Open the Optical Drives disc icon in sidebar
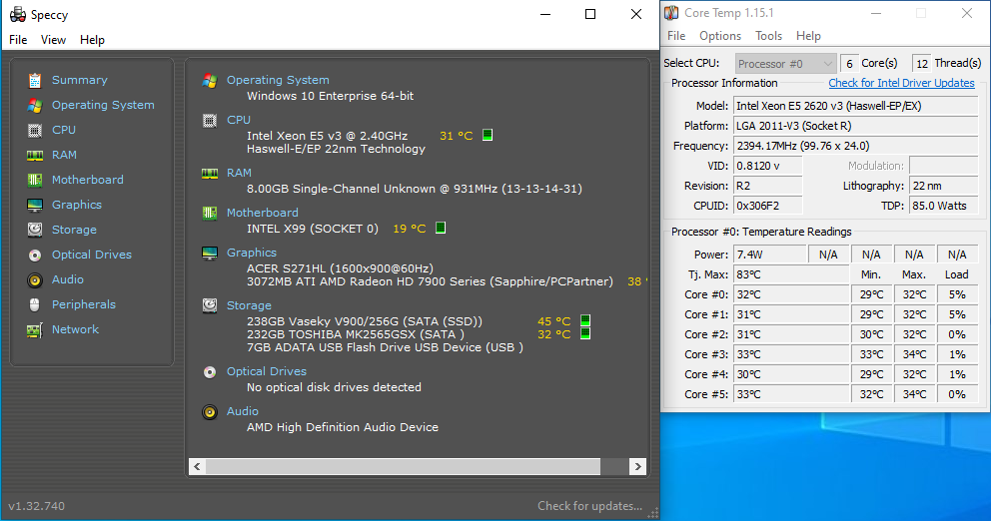The width and height of the screenshot is (991, 521). point(35,256)
